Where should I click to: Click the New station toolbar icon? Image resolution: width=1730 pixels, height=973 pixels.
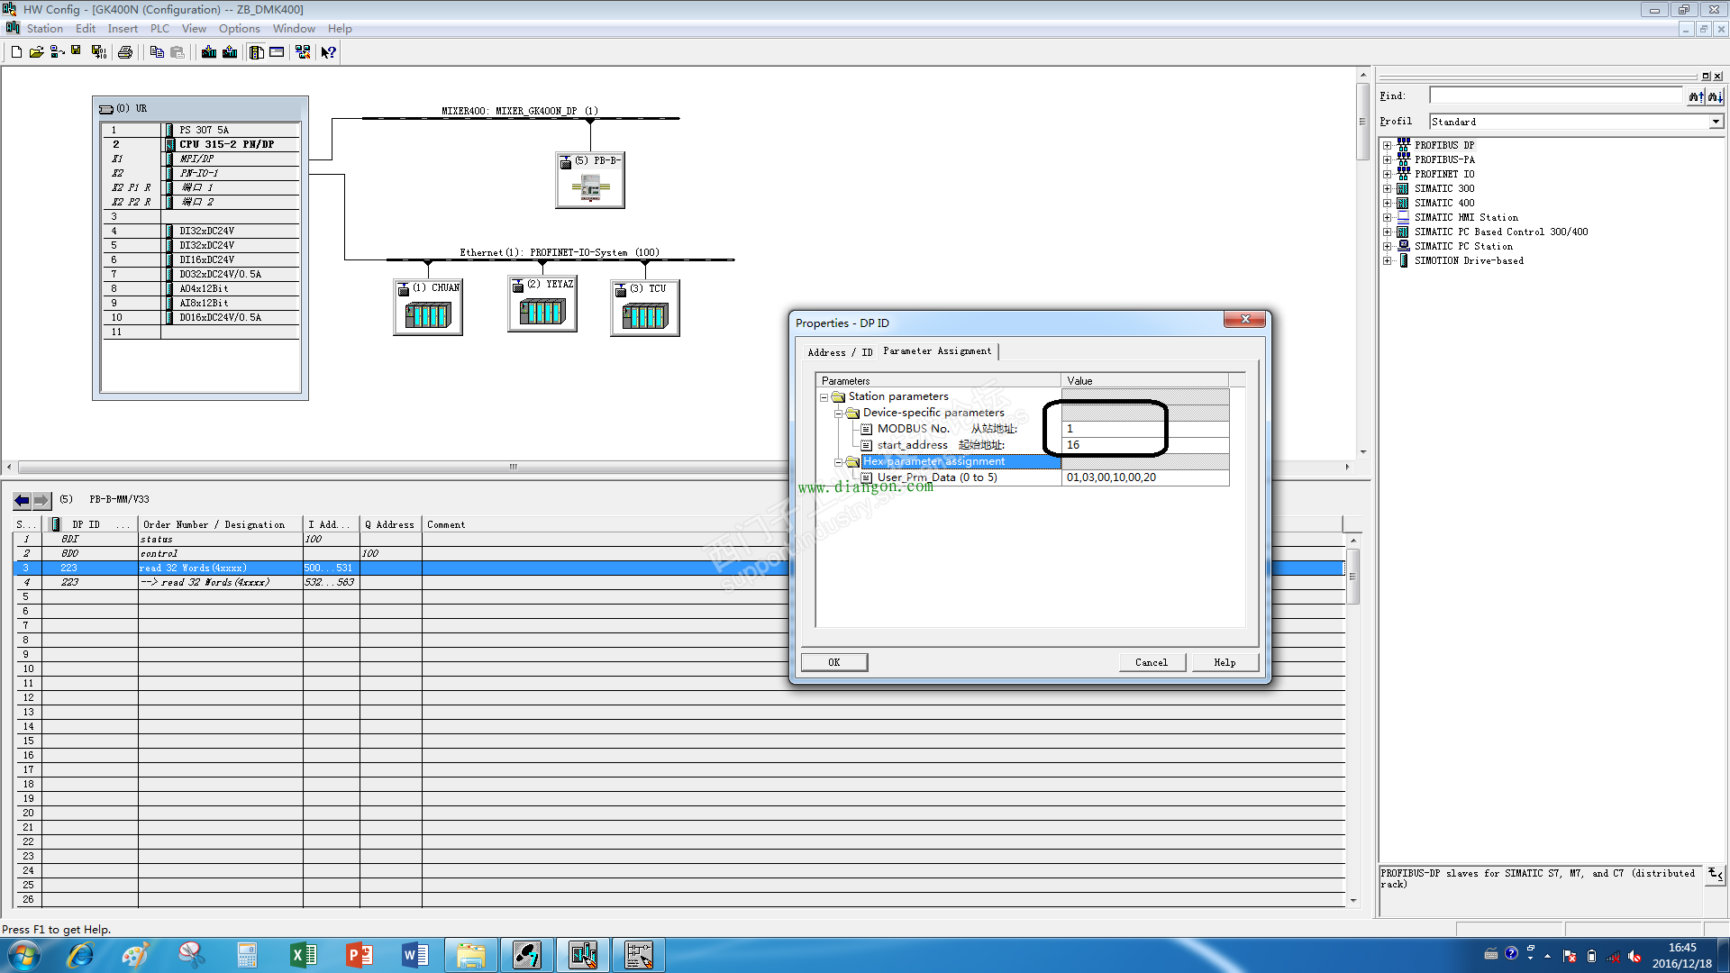point(16,52)
